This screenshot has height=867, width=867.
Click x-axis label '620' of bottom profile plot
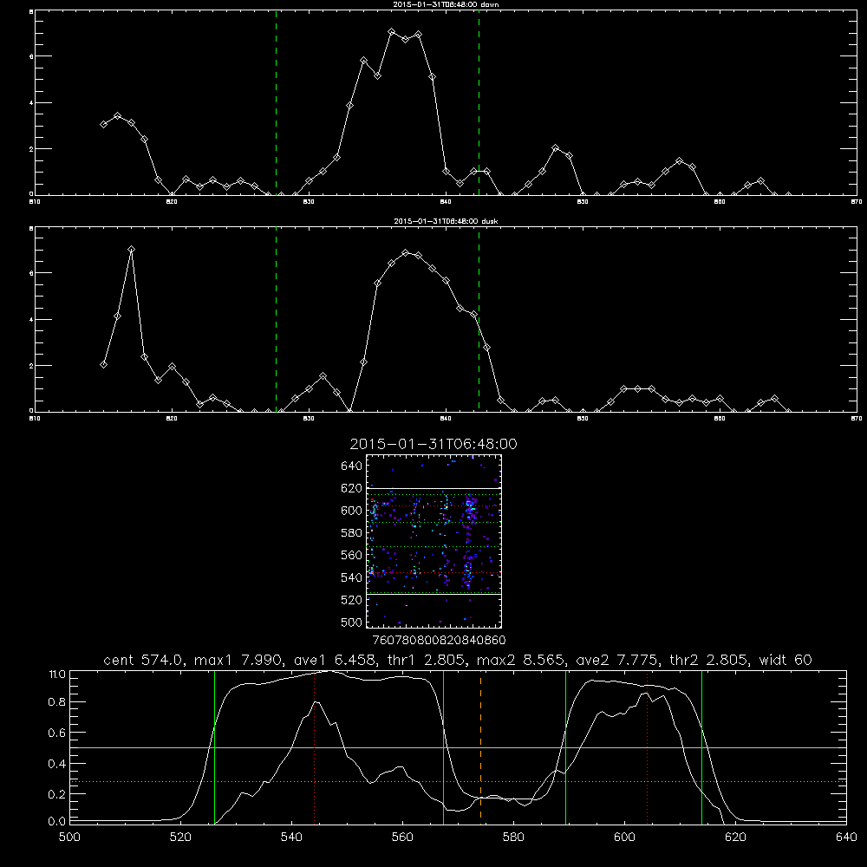(x=735, y=838)
